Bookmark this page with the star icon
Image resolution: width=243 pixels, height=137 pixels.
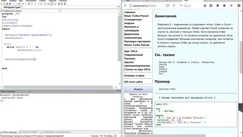pos(205,6)
